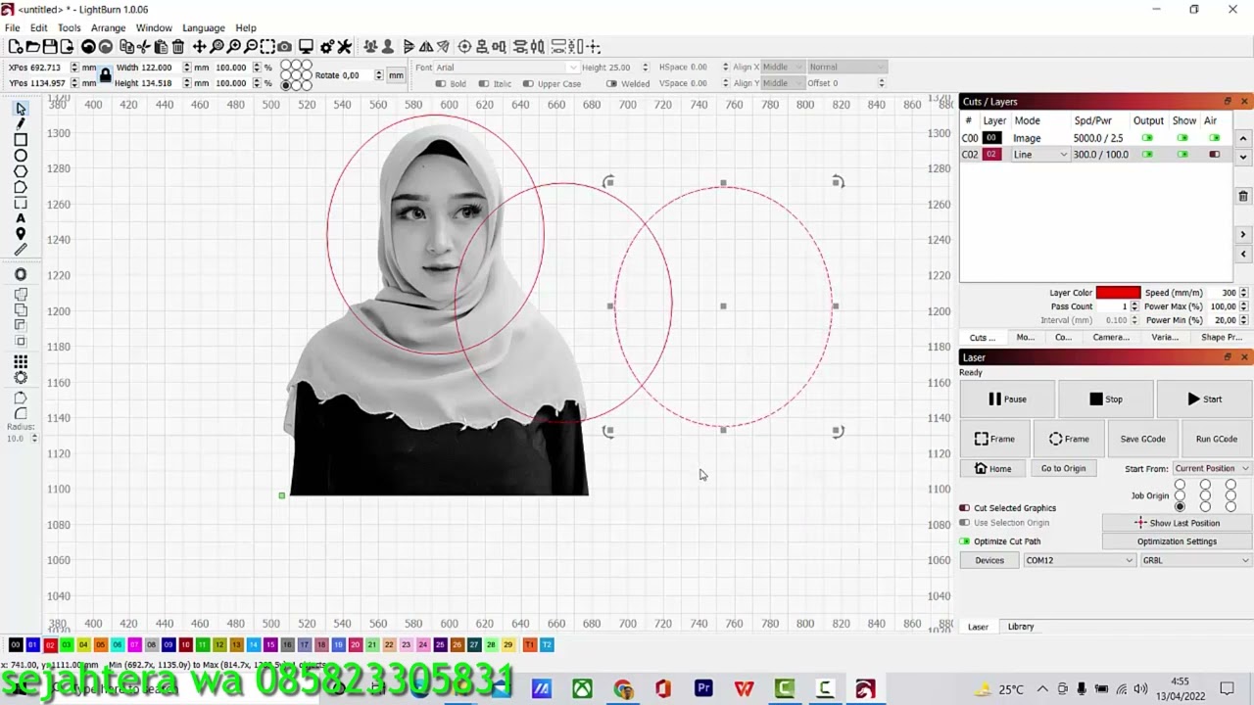Click the Undo arrow icon
Viewport: 1254px width, 705px height.
click(88, 46)
